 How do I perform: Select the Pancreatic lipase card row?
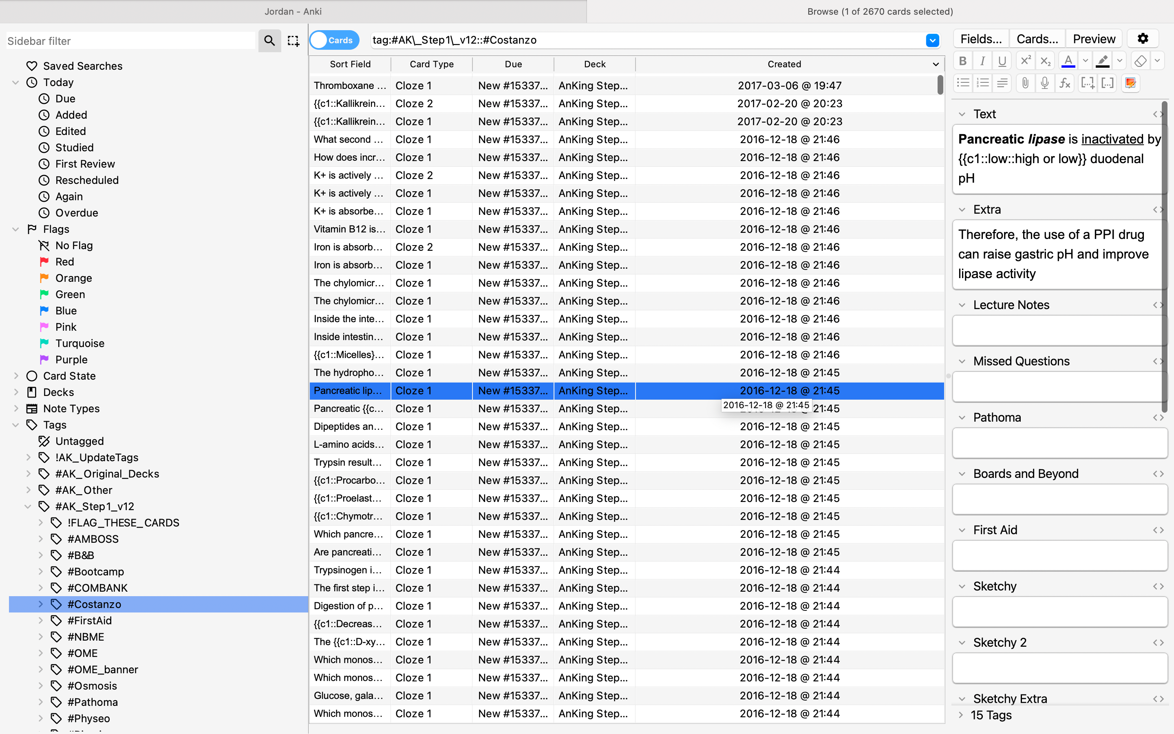[x=625, y=390]
